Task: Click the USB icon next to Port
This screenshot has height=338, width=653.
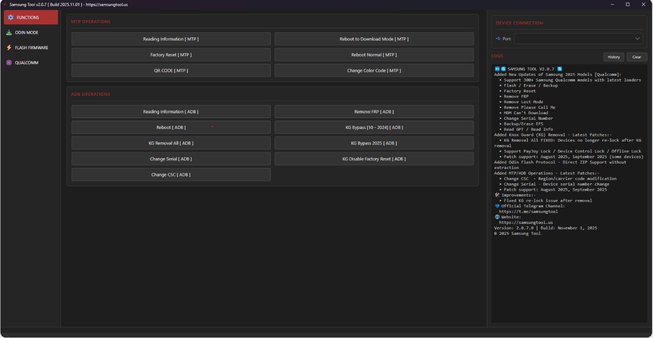Action: click(498, 39)
